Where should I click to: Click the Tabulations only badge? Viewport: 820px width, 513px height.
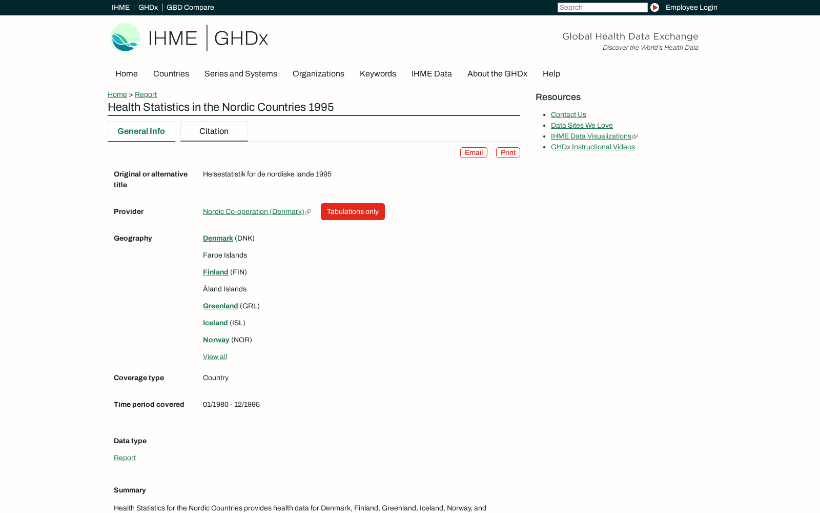click(353, 212)
